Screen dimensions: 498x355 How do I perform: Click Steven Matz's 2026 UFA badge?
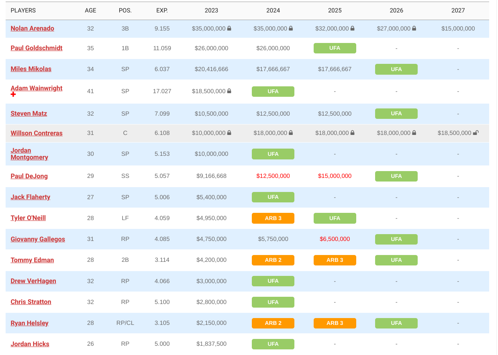point(396,114)
